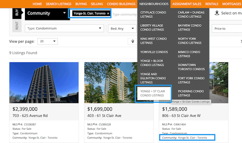Click the 9 Listings Found text
The height and width of the screenshot is (143, 242).
point(23,53)
